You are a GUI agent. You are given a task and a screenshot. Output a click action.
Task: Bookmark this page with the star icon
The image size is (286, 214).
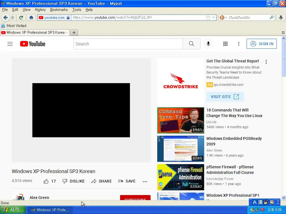pyautogui.click(x=208, y=18)
